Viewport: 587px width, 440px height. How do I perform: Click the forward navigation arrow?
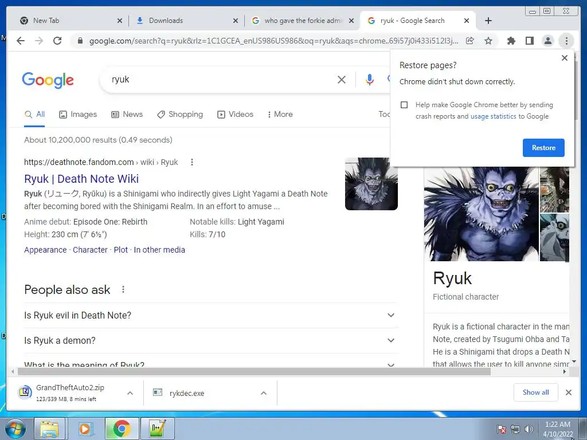(x=39, y=41)
